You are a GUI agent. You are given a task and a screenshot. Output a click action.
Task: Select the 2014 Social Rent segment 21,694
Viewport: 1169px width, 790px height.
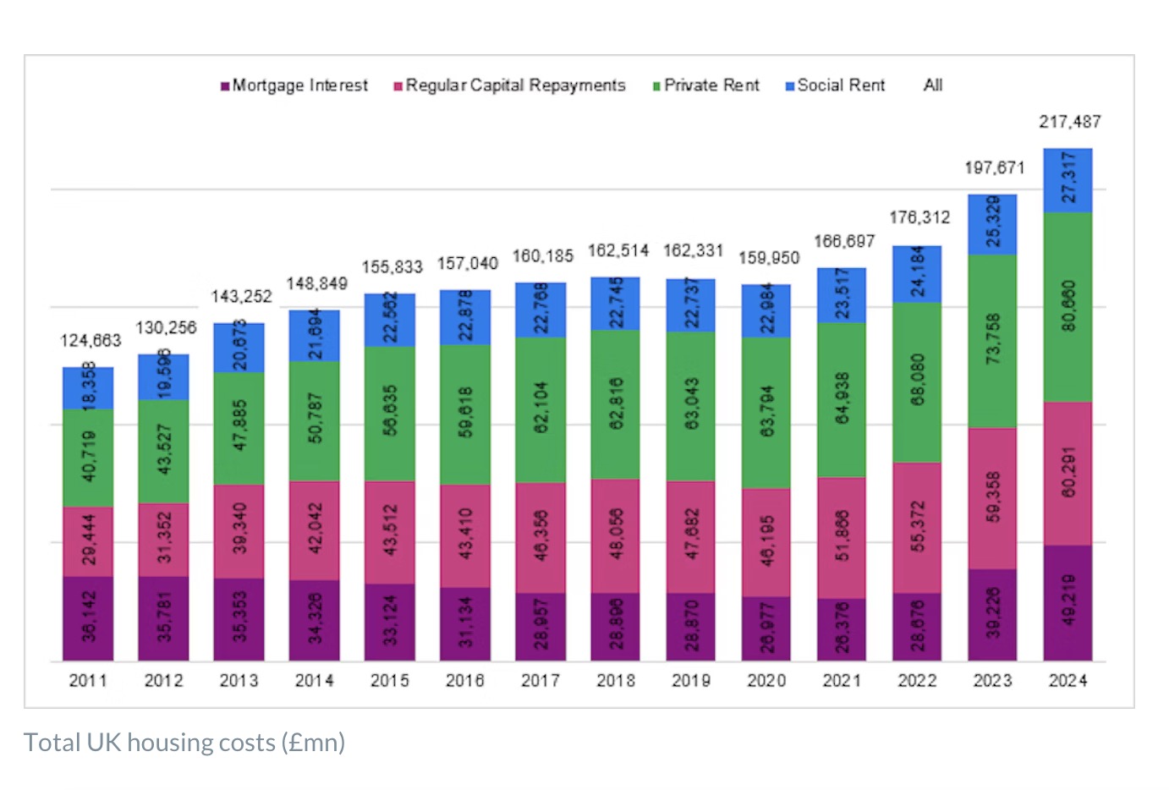tap(314, 335)
